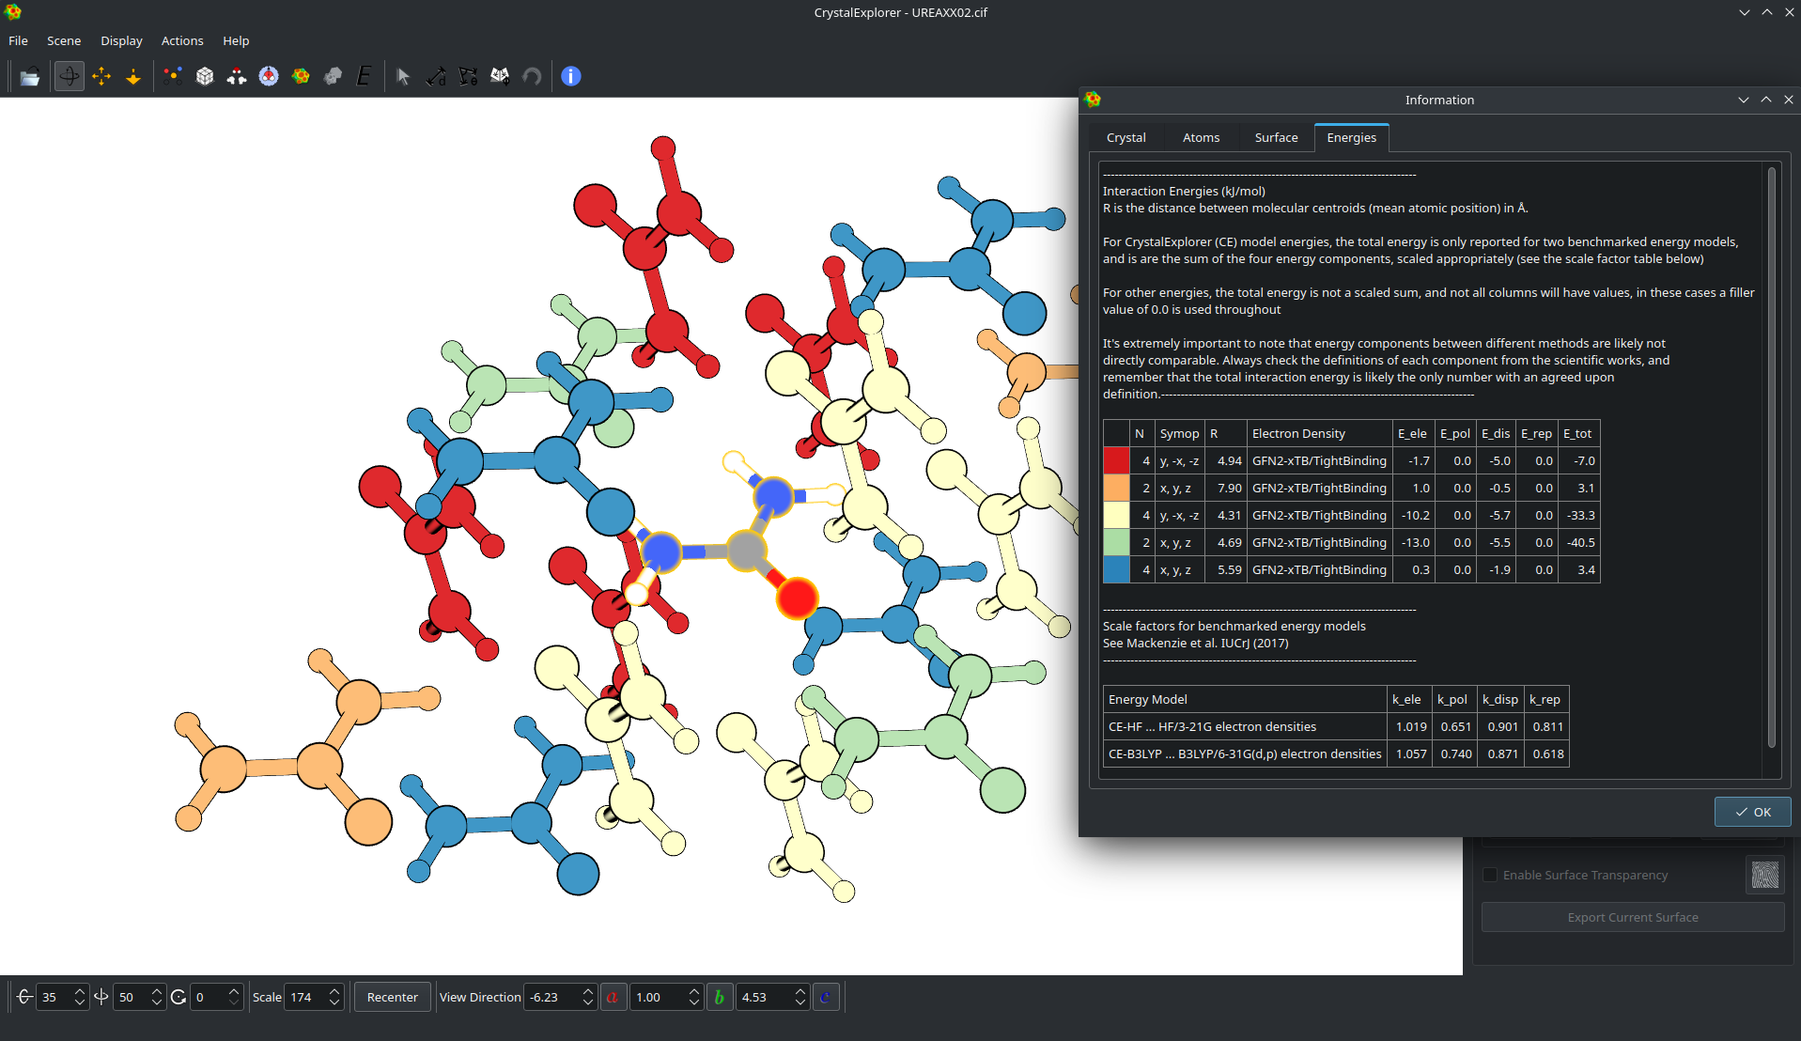Viewport: 1801px width, 1041px height.
Task: Click the blue information icon
Action: [570, 77]
